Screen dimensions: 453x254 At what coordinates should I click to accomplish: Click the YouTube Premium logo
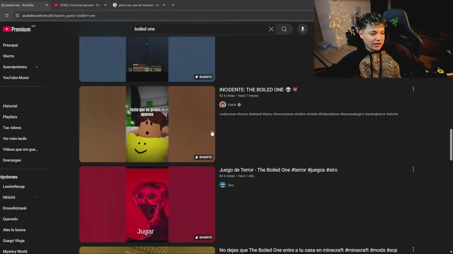click(17, 29)
